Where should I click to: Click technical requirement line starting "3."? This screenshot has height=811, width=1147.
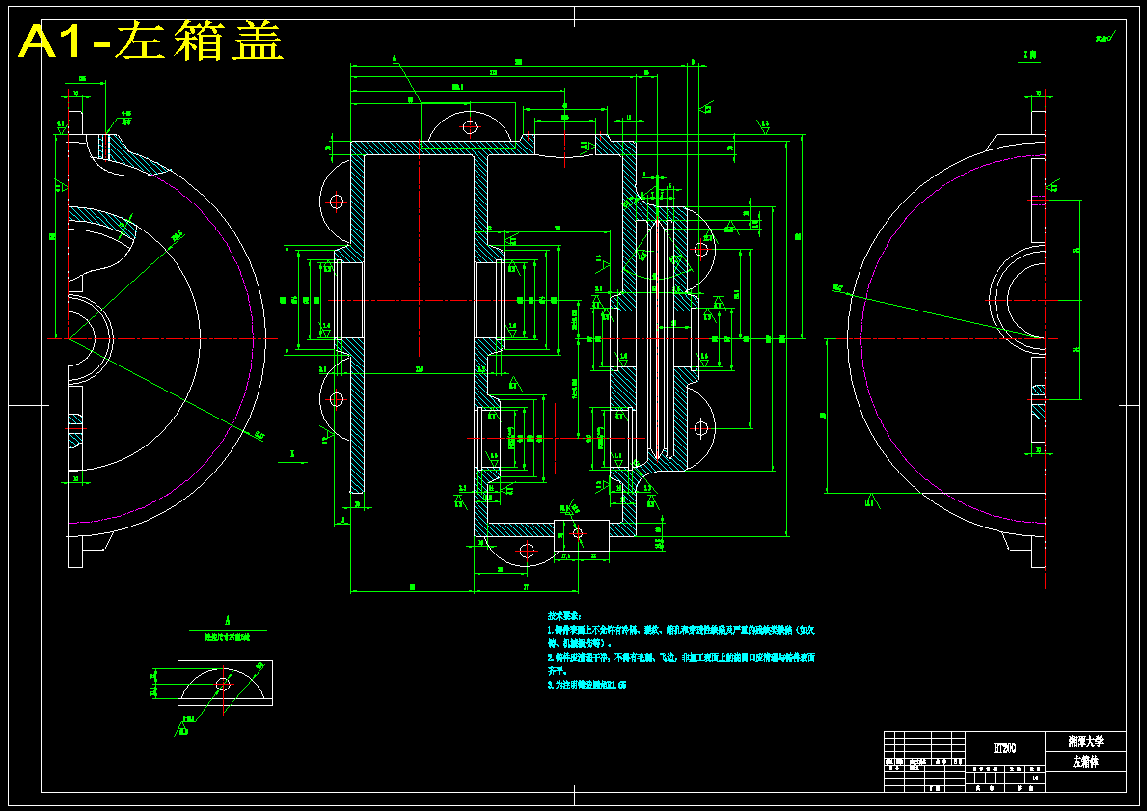tap(587, 686)
